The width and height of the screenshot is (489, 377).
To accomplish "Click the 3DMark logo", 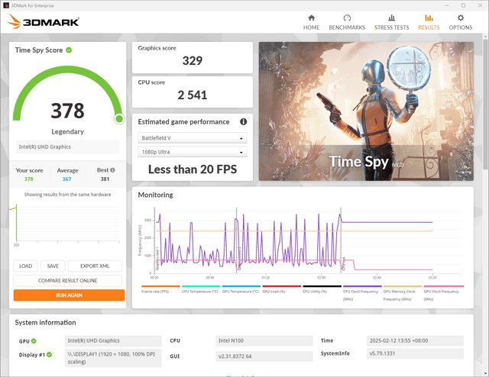I will pos(43,22).
